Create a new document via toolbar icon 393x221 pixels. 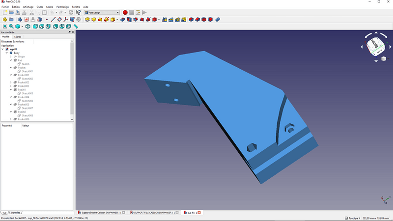click(5, 13)
